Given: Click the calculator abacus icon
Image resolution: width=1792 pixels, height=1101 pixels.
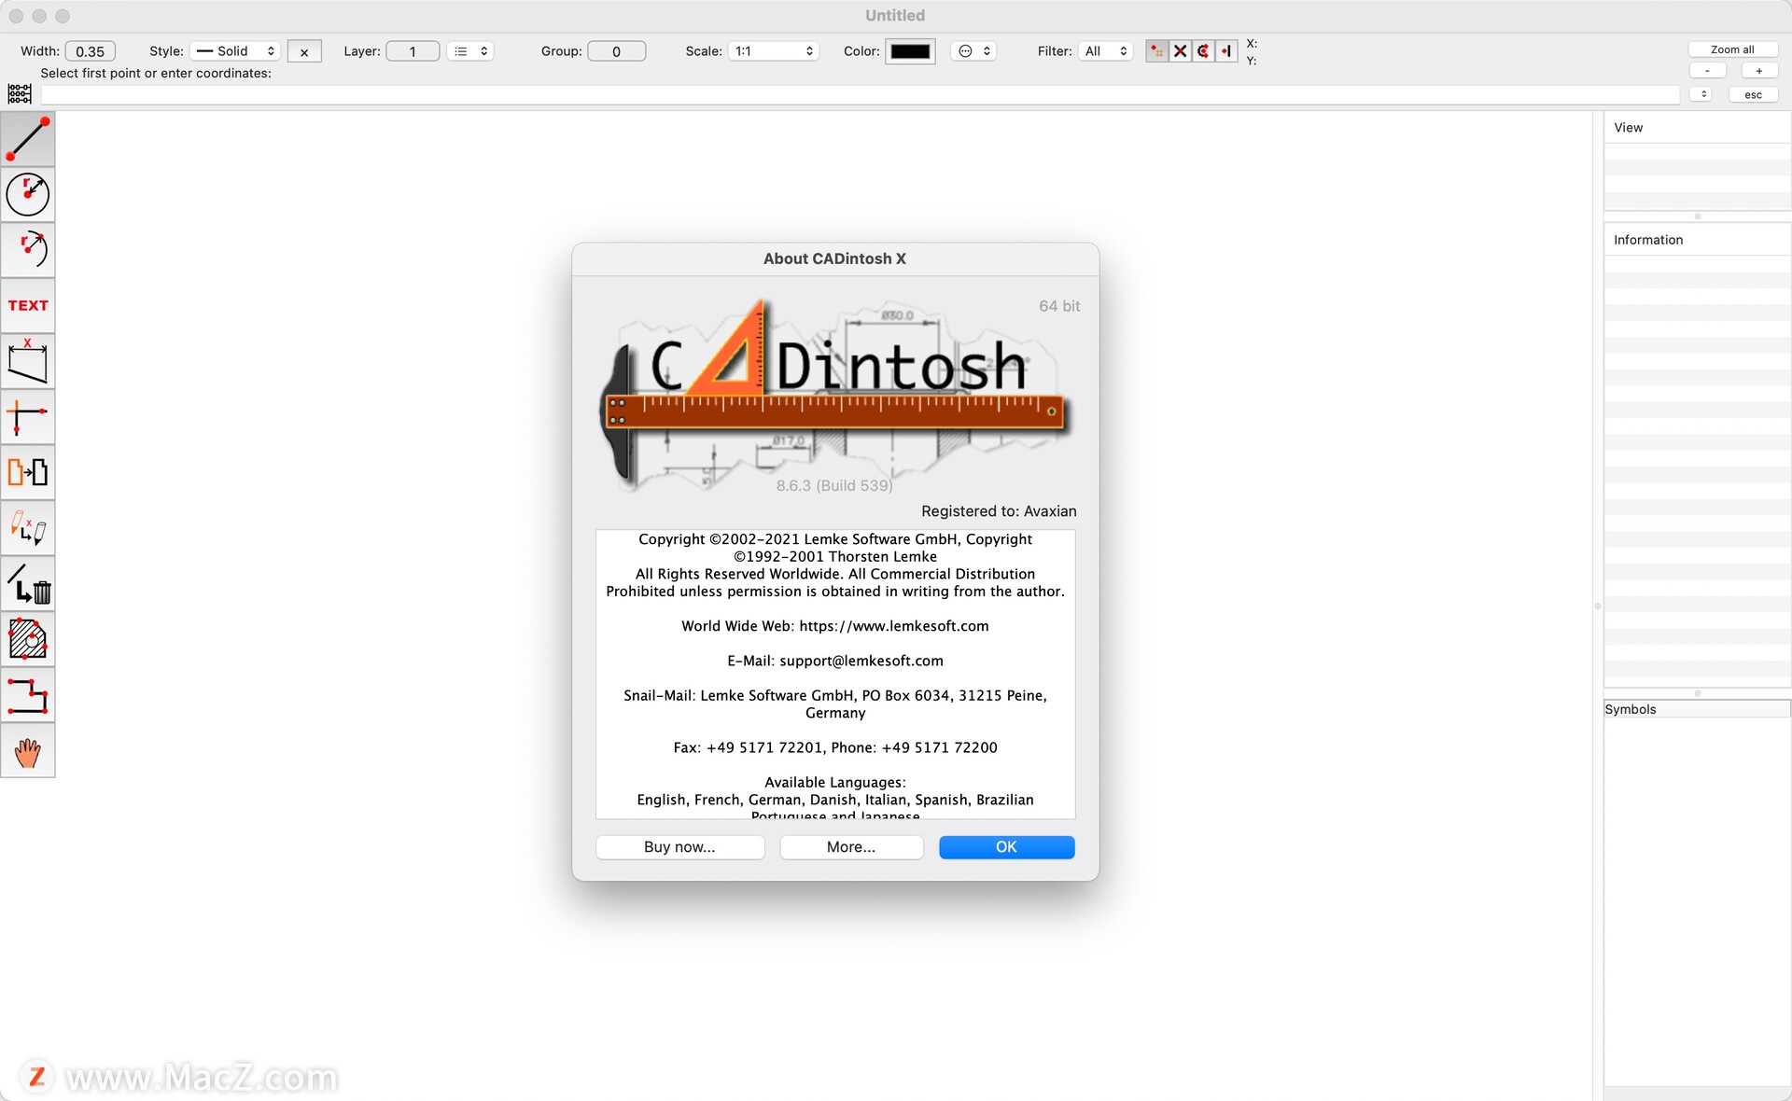Looking at the screenshot, I should (x=20, y=93).
